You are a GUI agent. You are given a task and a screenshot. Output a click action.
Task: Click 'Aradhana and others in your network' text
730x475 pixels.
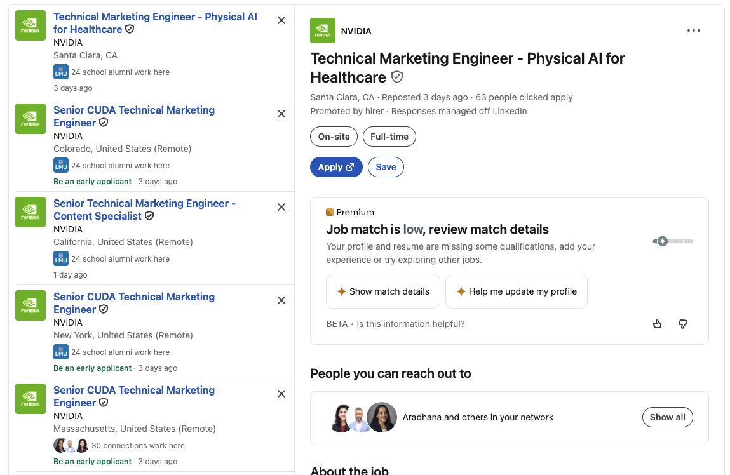click(x=478, y=417)
